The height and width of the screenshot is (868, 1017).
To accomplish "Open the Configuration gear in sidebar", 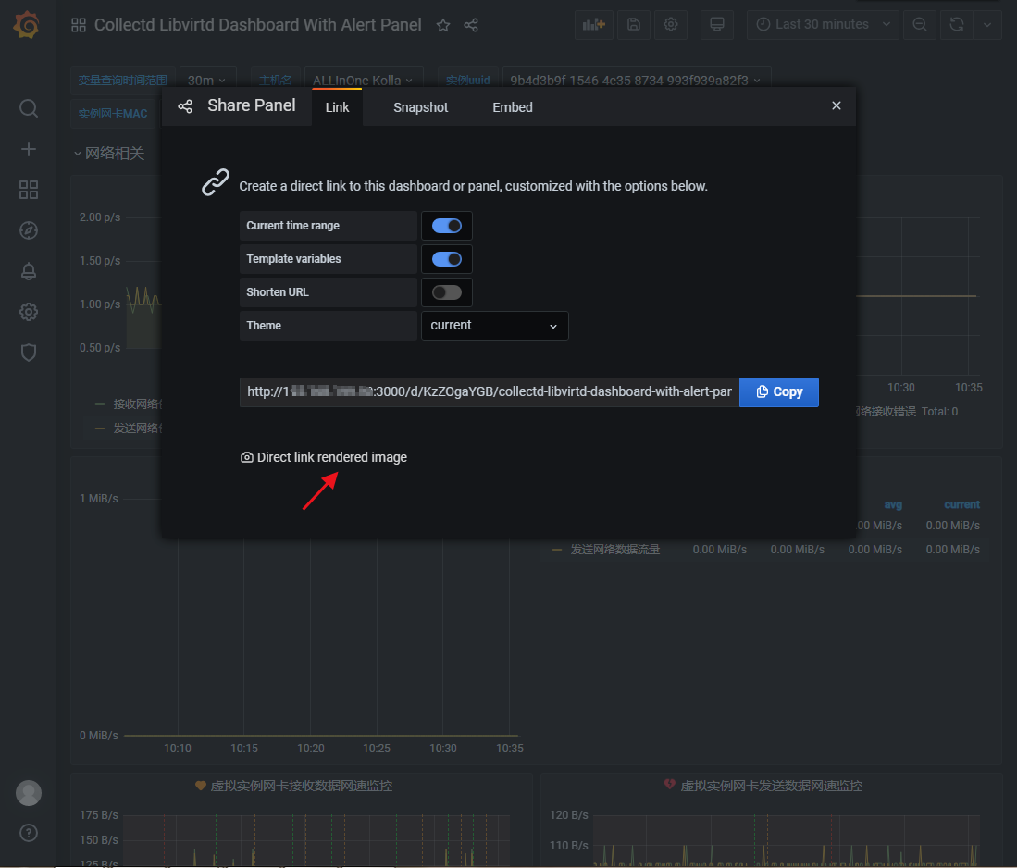I will pos(28,312).
